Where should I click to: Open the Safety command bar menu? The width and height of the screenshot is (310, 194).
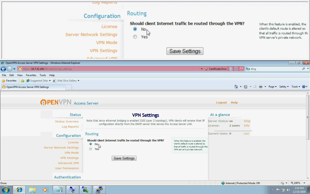284,86
